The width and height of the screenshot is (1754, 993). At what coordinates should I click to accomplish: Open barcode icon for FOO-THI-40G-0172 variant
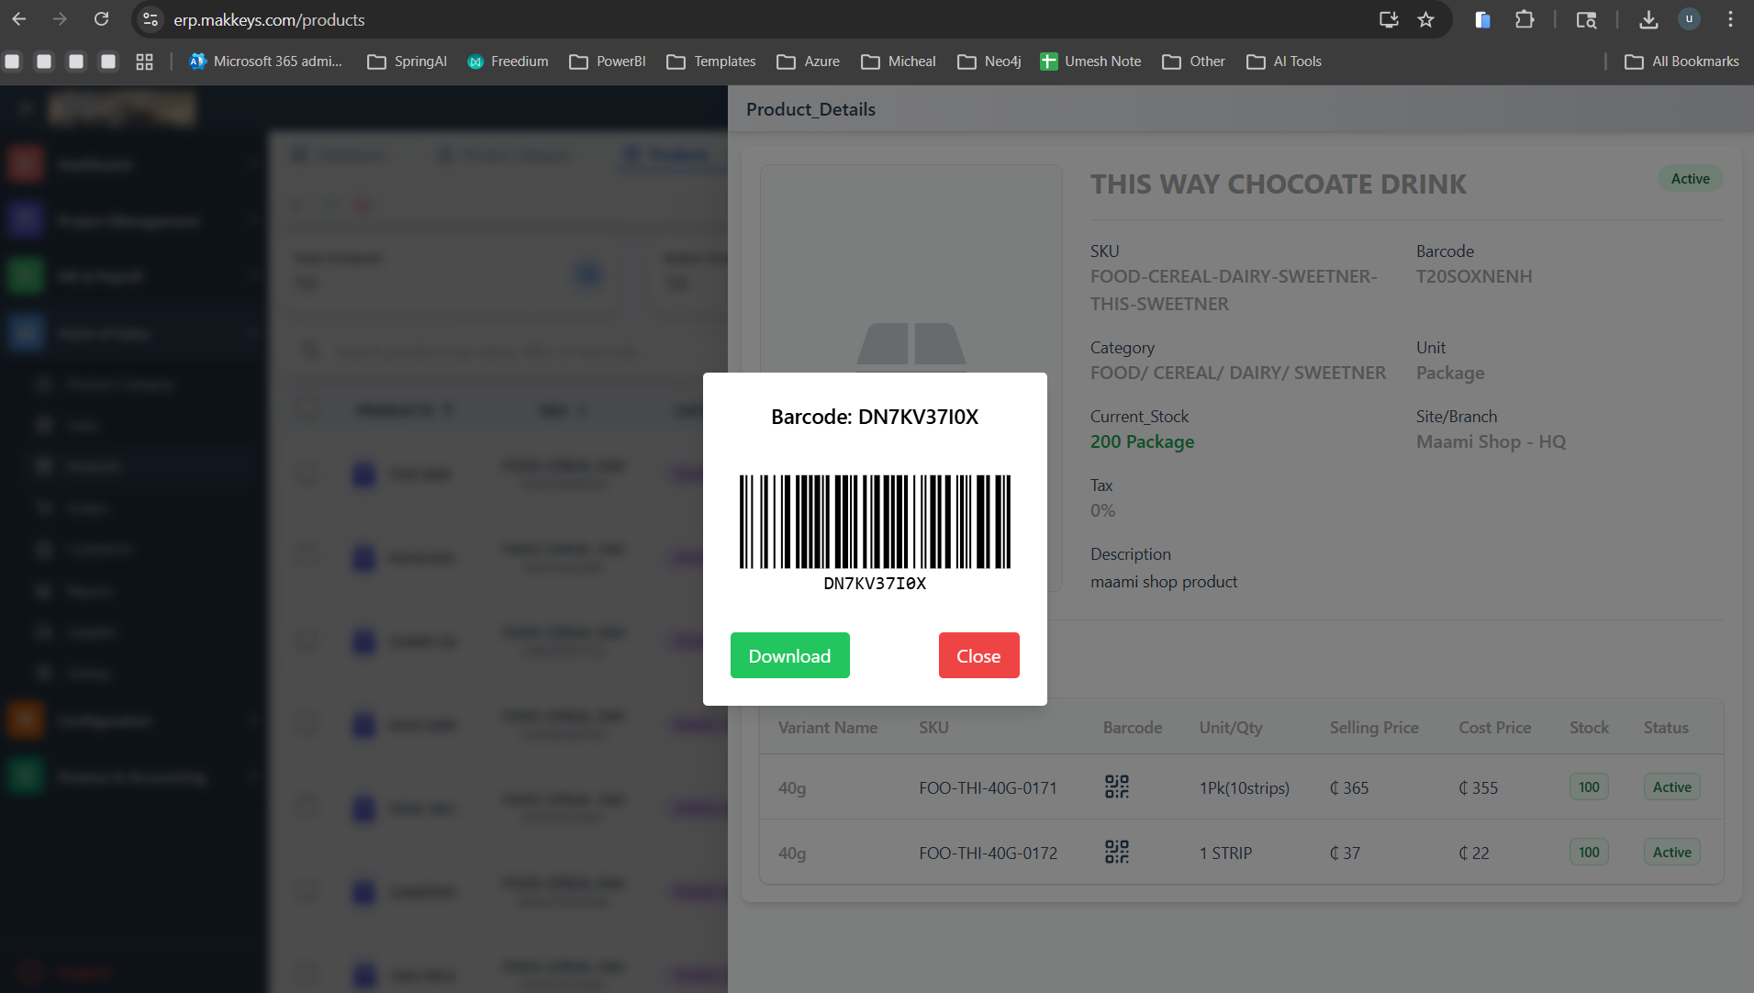click(x=1117, y=852)
